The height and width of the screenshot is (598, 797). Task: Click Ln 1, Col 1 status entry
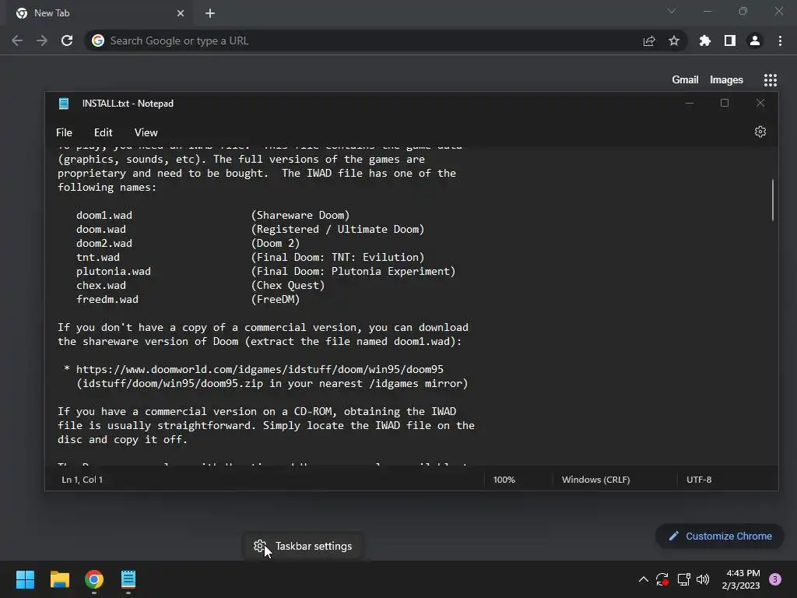coord(82,480)
